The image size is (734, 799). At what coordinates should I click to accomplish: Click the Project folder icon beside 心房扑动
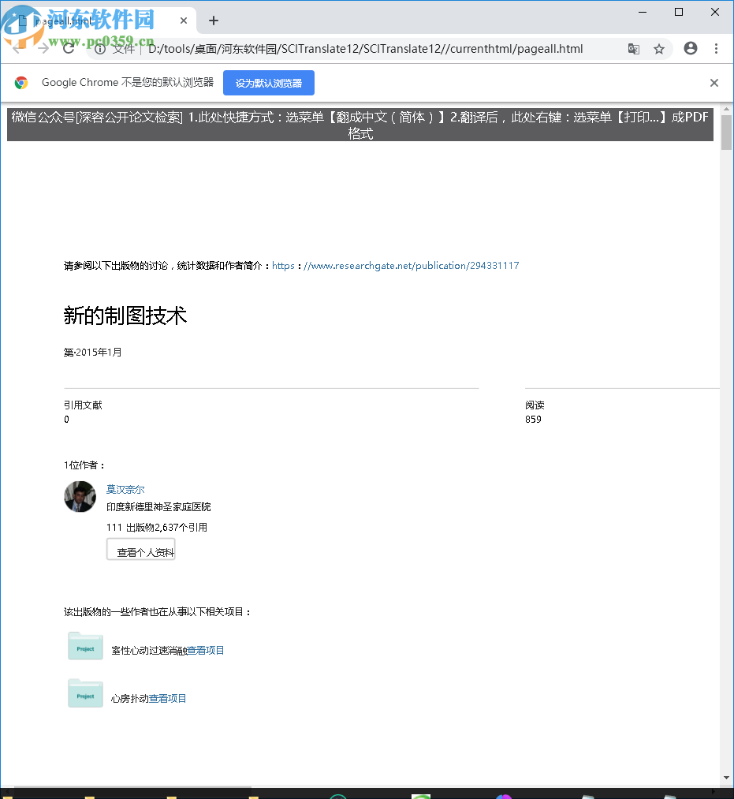(84, 693)
